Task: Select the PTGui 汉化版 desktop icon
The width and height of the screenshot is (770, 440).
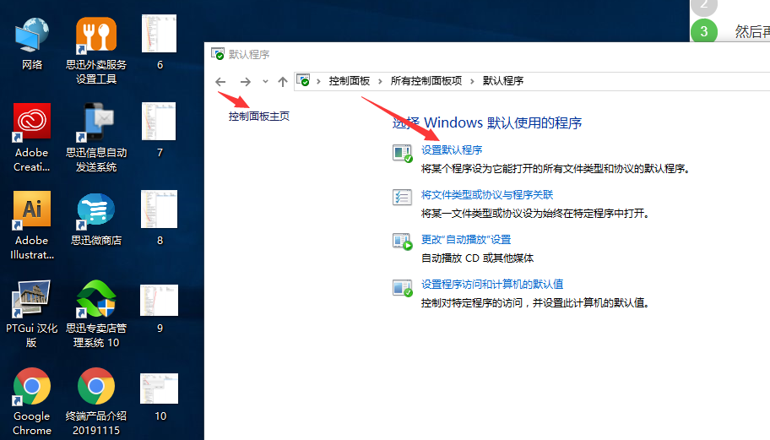Action: pyautogui.click(x=32, y=313)
